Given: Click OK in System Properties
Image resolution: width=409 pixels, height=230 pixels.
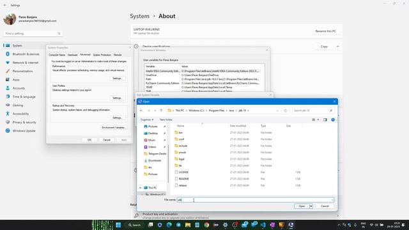Looking at the screenshot, I should tap(89, 140).
